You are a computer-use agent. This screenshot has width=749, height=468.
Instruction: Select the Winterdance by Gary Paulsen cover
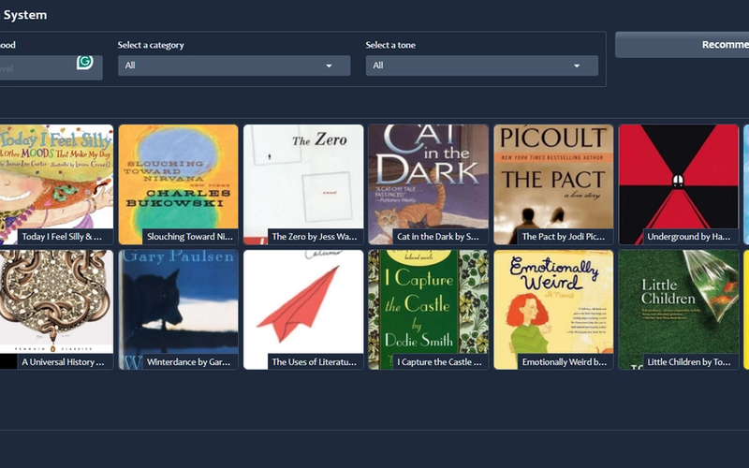(x=178, y=310)
